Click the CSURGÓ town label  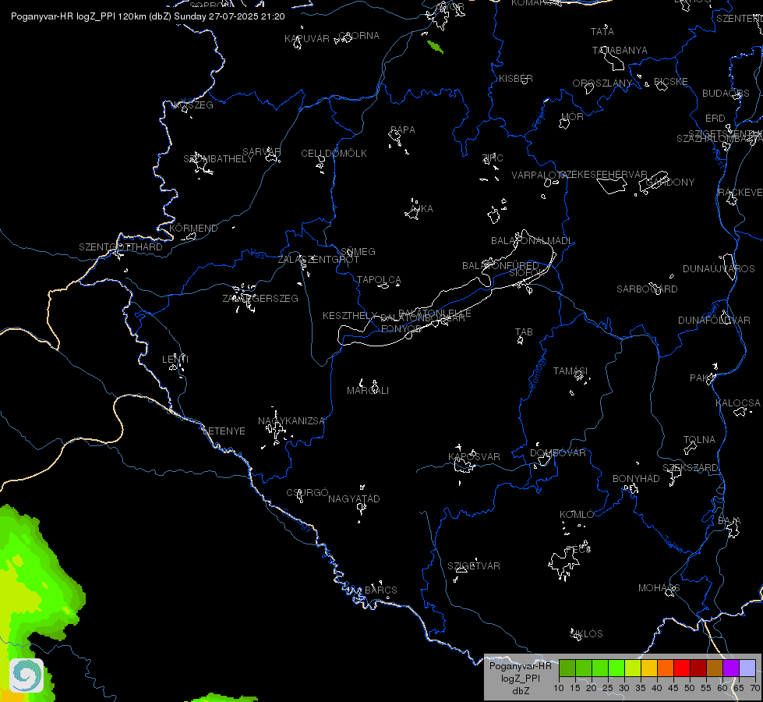tap(308, 493)
